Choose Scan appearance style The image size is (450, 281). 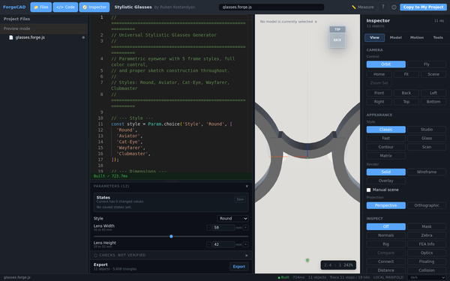click(x=427, y=147)
